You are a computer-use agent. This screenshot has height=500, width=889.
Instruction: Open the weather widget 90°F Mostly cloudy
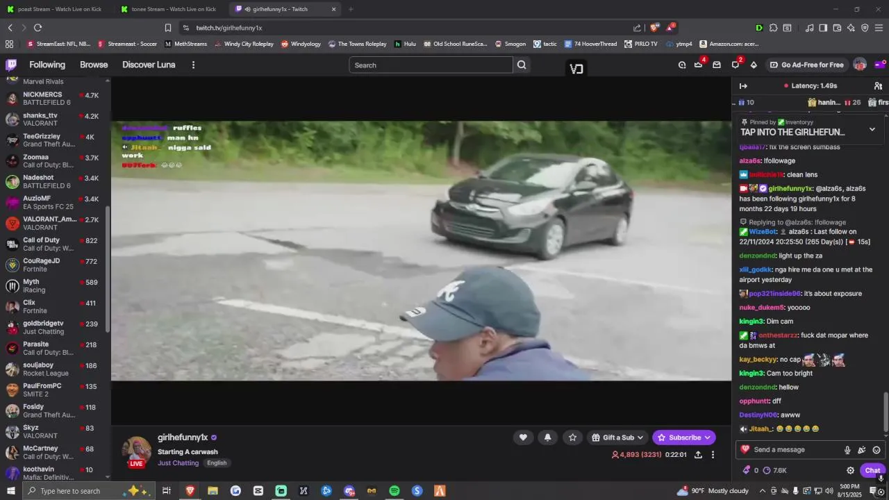click(x=713, y=491)
